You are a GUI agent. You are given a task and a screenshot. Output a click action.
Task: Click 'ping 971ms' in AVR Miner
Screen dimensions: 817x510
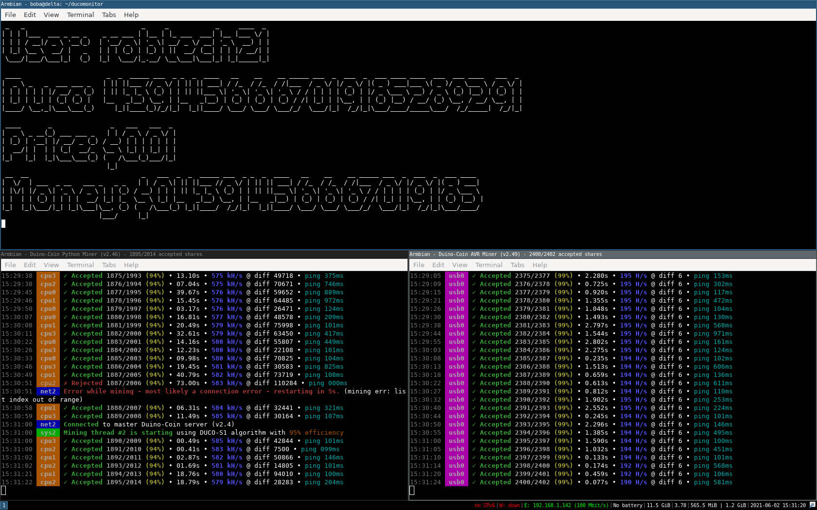713,334
